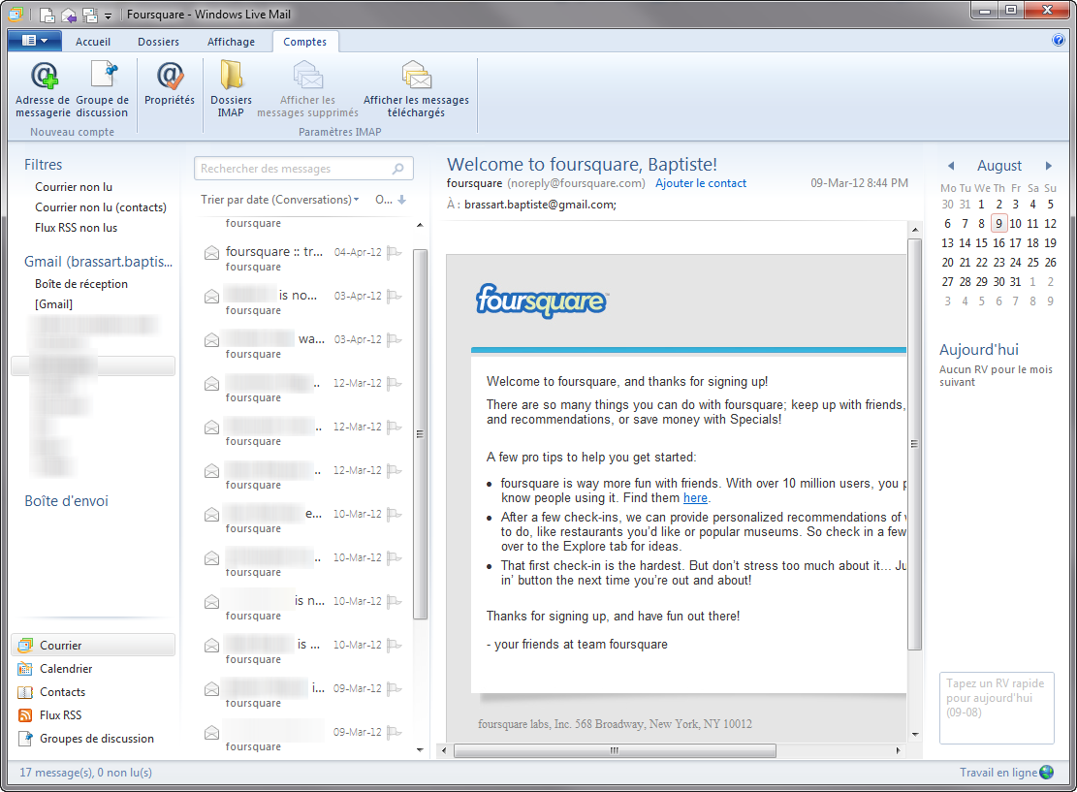The height and width of the screenshot is (792, 1077).
Task: Open Quick Access toolbar customize arrow
Action: click(108, 16)
